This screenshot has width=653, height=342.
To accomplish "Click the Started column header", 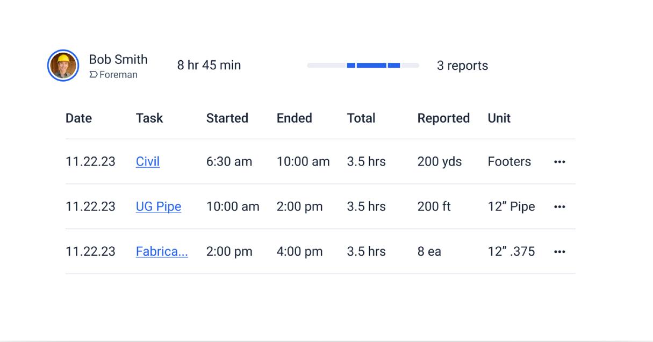I will click(x=227, y=118).
